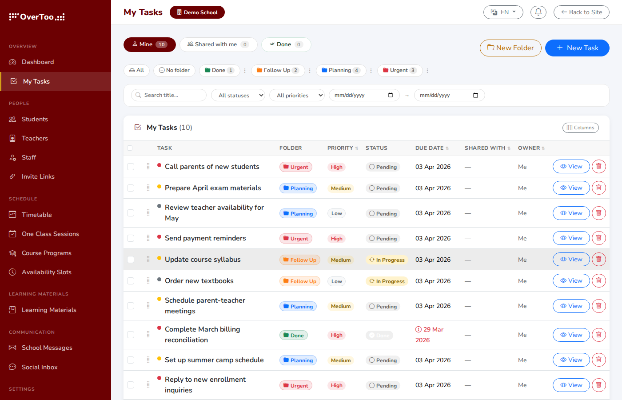622x400 pixels.
Task: Click 'Back to Site' in the header
Action: click(581, 12)
